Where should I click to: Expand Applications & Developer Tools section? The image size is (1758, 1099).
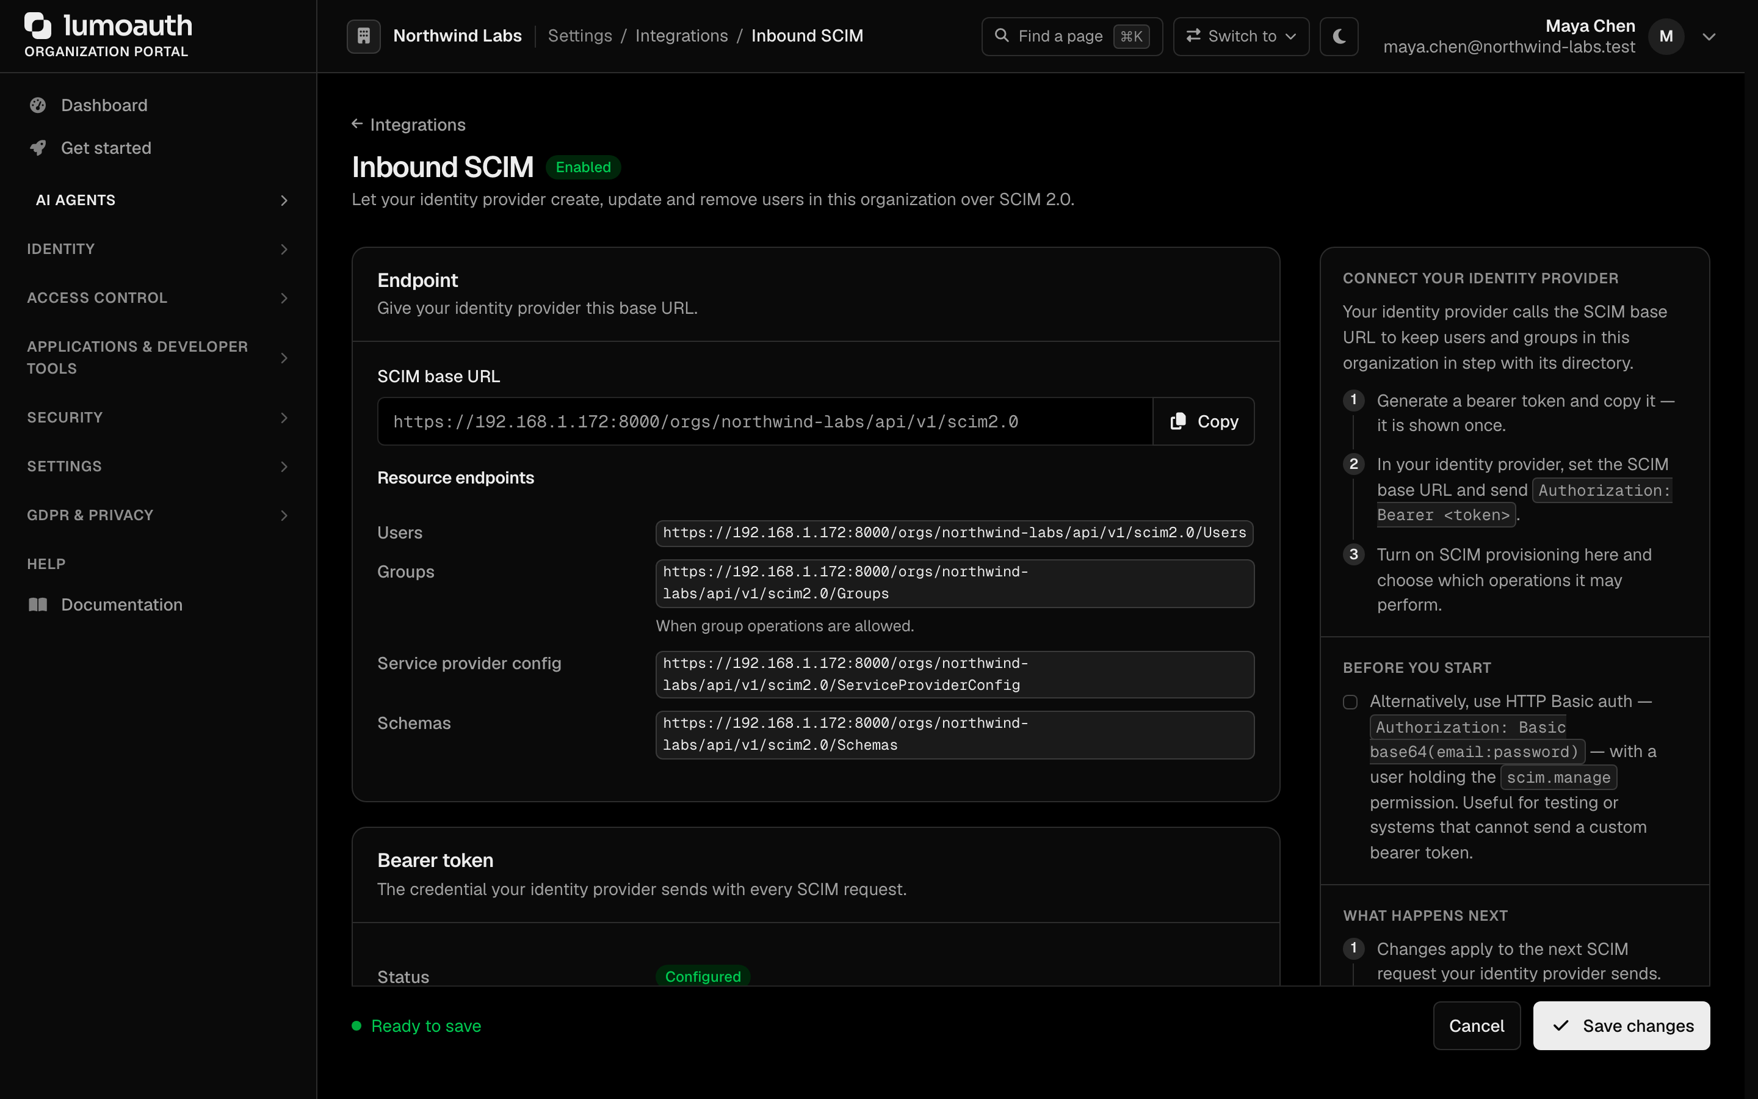[157, 358]
